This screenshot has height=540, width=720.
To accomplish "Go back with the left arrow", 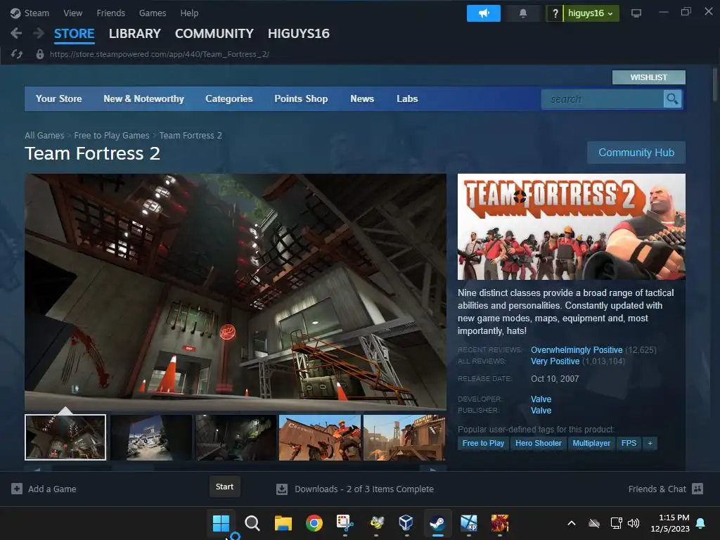I will coord(16,33).
